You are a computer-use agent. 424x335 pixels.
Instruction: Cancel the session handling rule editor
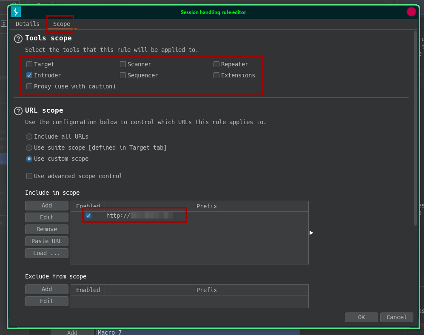click(x=396, y=317)
